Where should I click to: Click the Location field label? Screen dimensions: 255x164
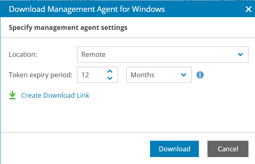(23, 54)
